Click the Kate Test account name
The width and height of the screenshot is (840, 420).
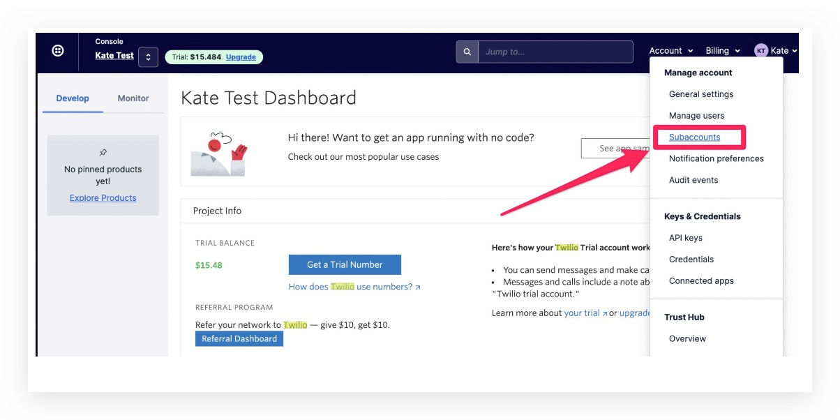(x=114, y=56)
